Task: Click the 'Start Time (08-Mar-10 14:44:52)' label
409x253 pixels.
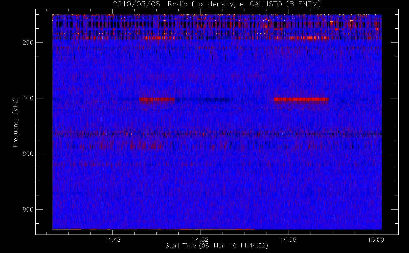Action: coord(217,246)
